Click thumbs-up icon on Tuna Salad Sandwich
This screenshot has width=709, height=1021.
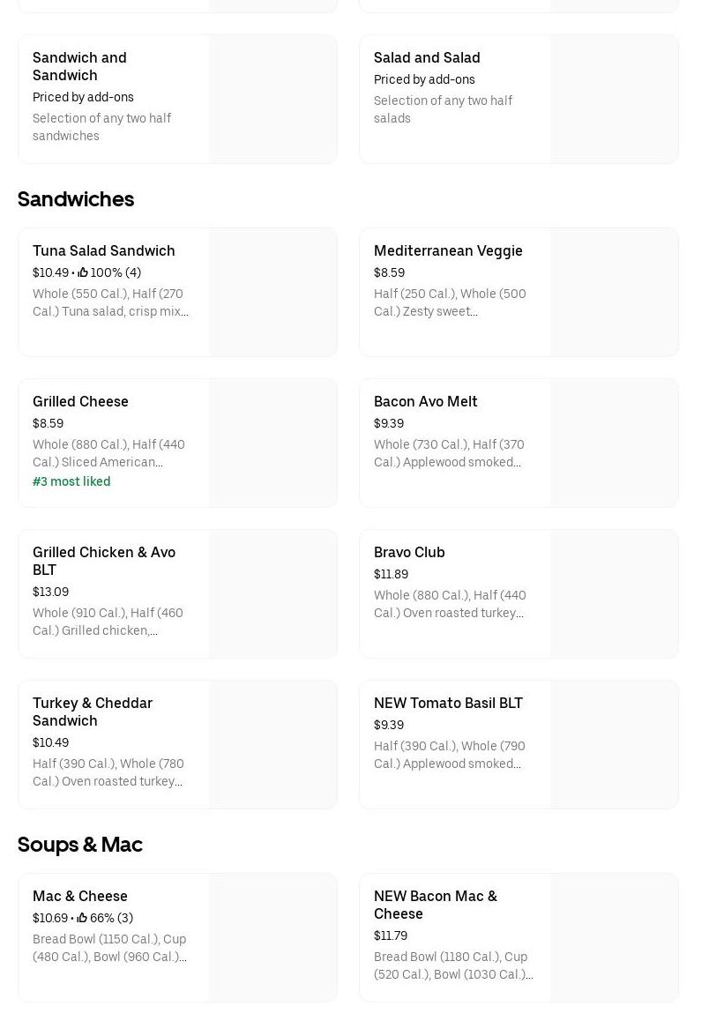[83, 272]
